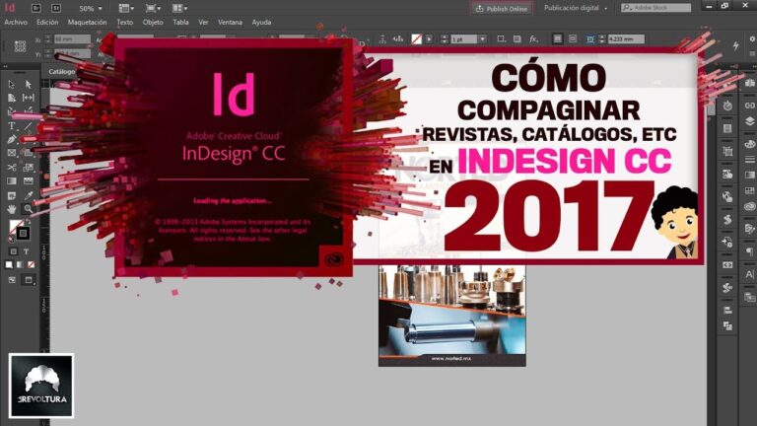757x426 pixels.
Task: Select the Scissors tool
Action: coord(12,167)
